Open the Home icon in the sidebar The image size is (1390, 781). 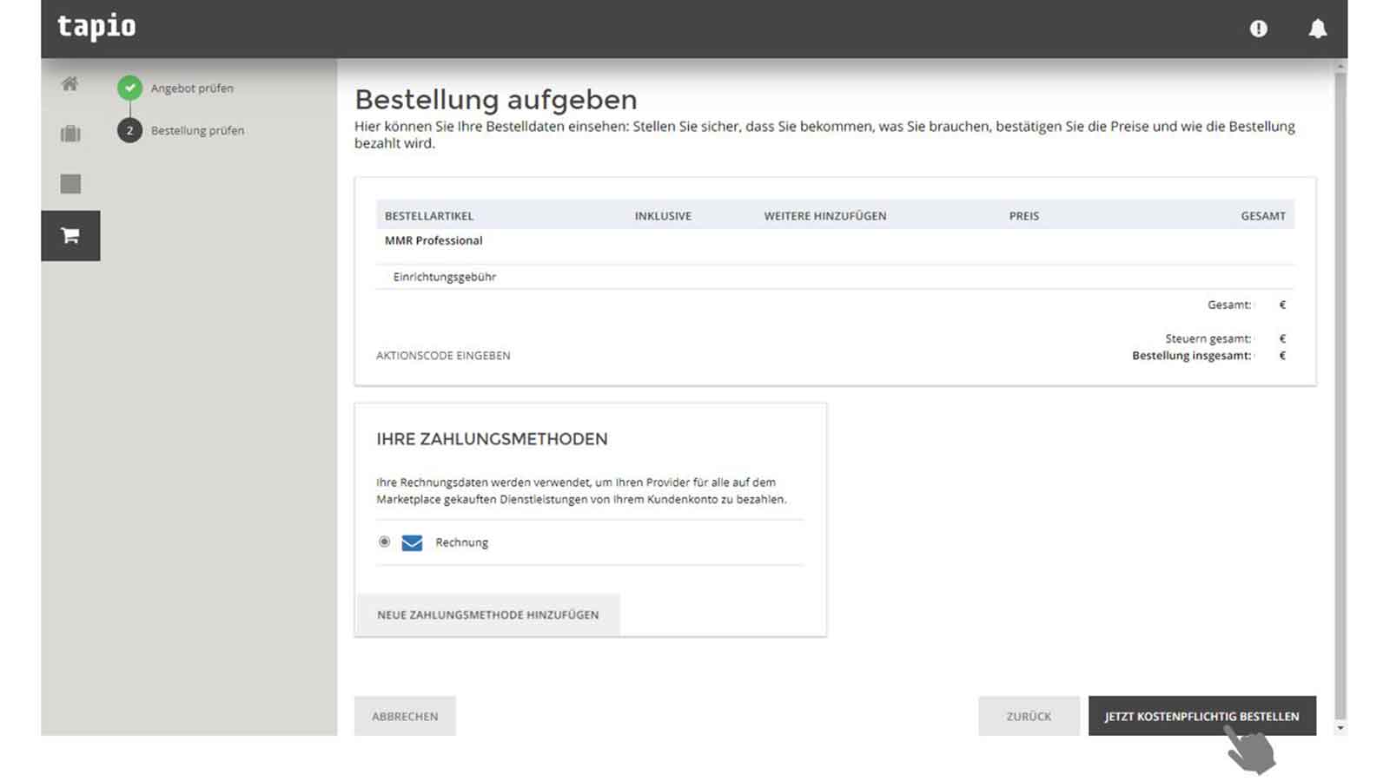point(70,84)
